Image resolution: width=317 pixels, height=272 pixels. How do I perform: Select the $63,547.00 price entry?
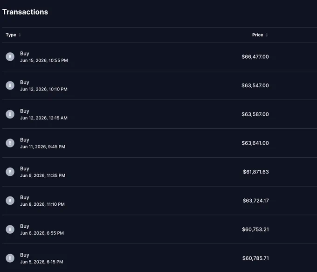[255, 85]
